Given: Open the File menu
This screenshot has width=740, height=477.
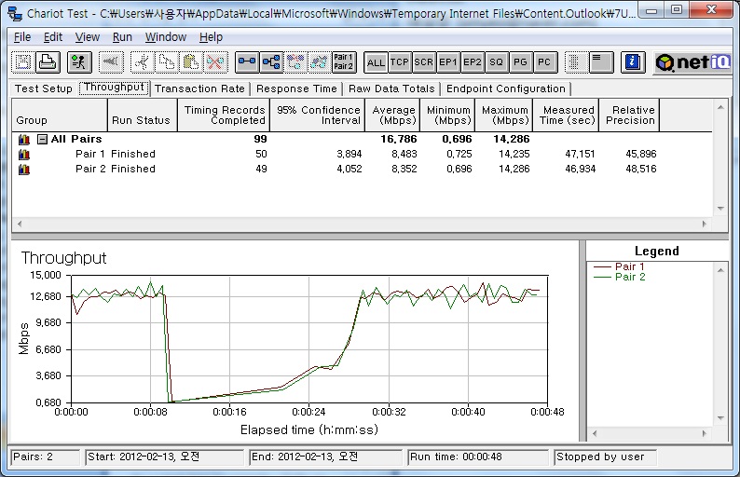Looking at the screenshot, I should coord(22,37).
